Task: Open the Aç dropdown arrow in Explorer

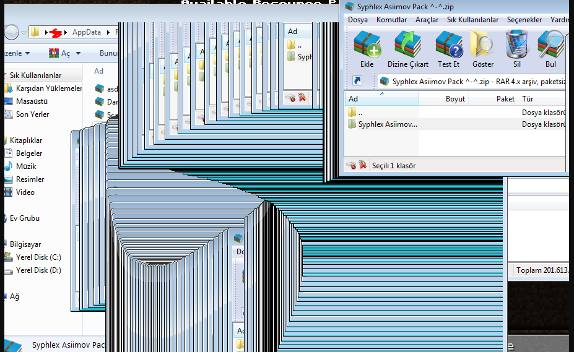Action: pyautogui.click(x=78, y=53)
